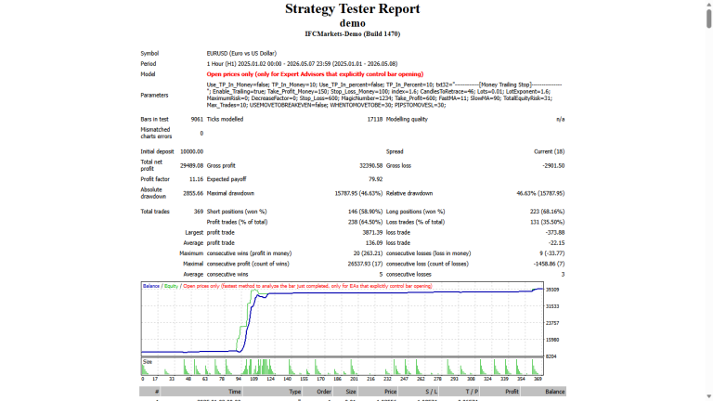Click the consecutive loss value "-1458.86 (7)"
The width and height of the screenshot is (713, 401).
(x=549, y=265)
